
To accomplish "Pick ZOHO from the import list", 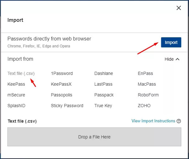I will (144, 106).
